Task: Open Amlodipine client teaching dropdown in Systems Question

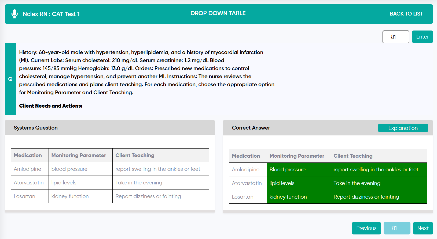Action: point(160,169)
